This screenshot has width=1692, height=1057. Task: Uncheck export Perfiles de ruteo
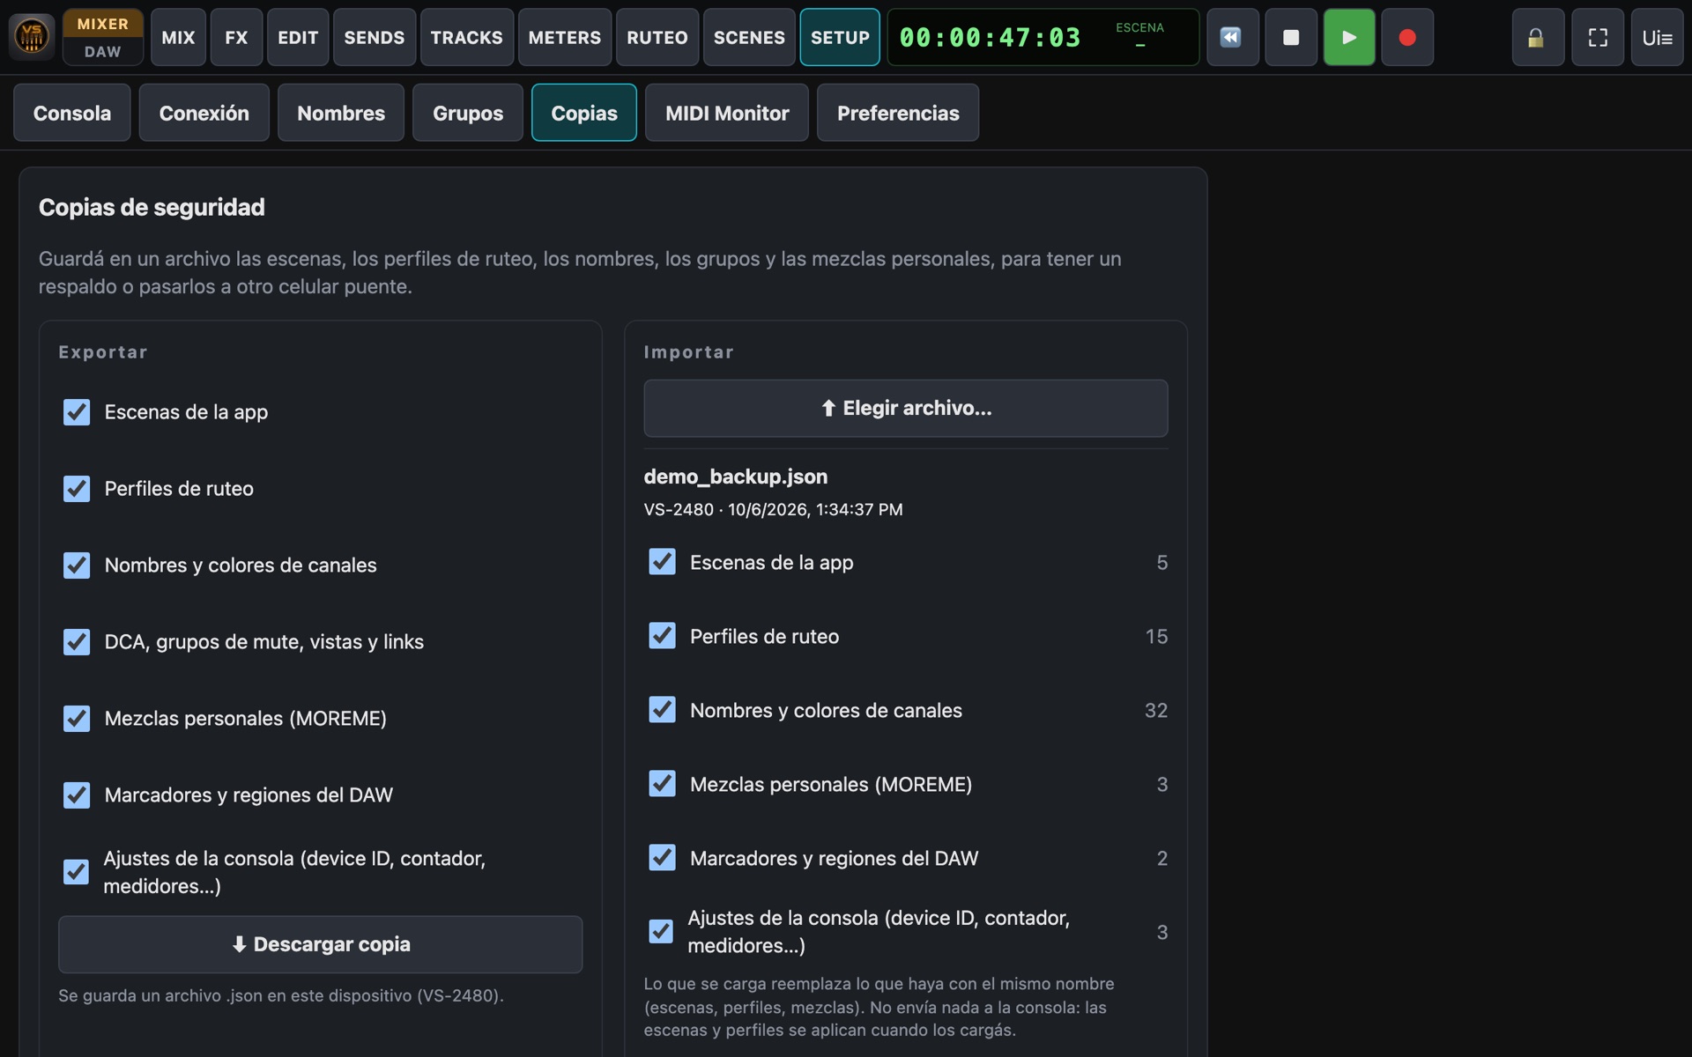[77, 489]
